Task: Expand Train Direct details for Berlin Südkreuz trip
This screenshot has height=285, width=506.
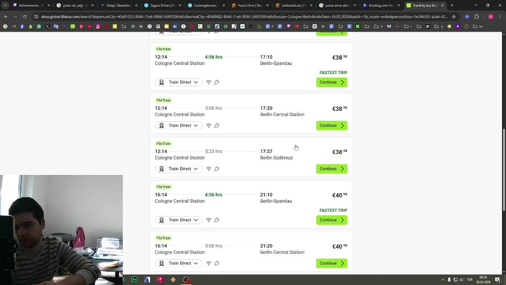Action: coord(179,169)
